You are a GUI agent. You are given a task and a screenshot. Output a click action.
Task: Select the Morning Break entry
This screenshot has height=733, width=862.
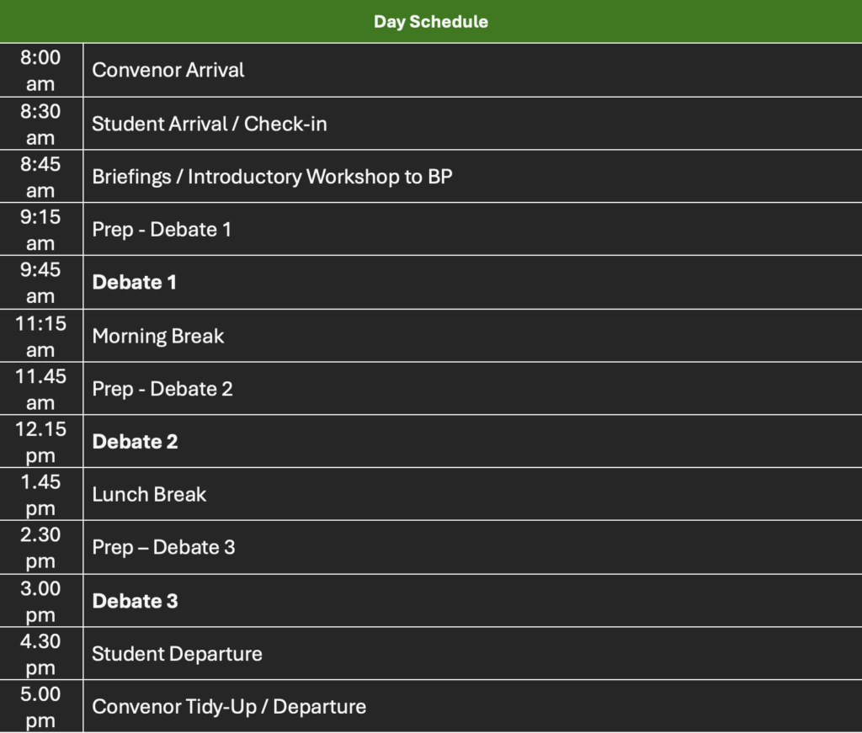158,336
